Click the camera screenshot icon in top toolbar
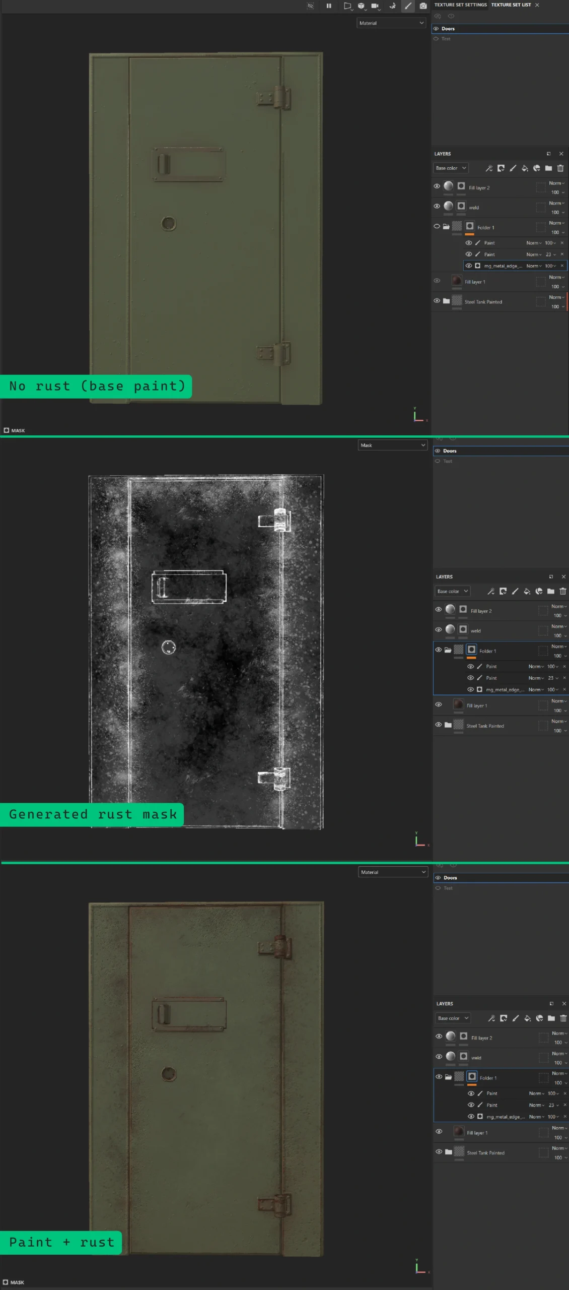Viewport: 569px width, 1290px height. 423,6
